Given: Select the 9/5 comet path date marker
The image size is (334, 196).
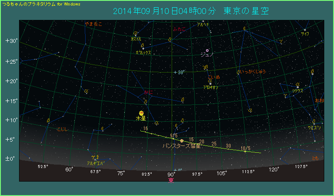Looking at the screenshot, I should coord(173,136).
